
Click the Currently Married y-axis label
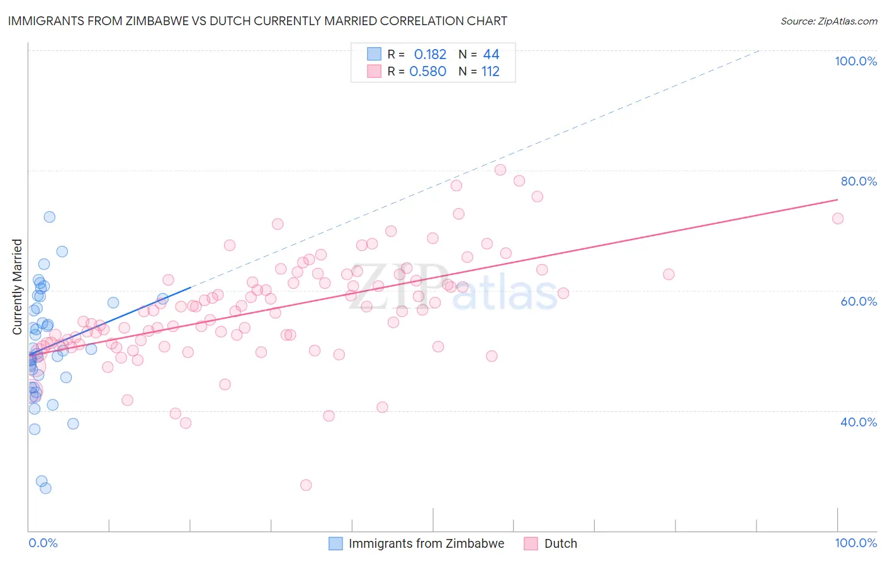(18, 287)
